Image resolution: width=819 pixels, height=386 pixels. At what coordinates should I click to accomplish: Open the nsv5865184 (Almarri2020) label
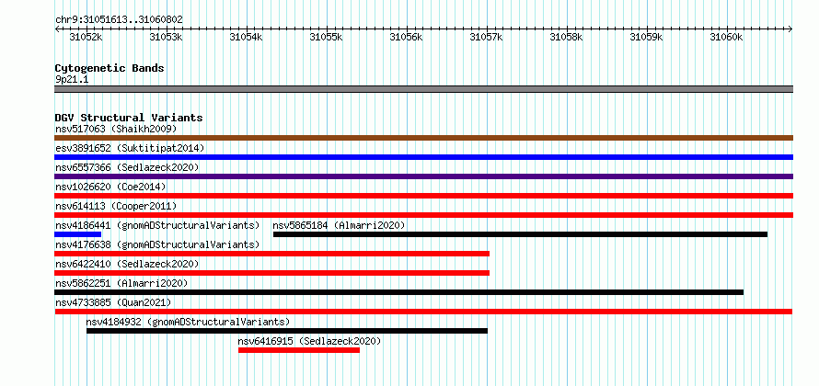pyautogui.click(x=339, y=225)
